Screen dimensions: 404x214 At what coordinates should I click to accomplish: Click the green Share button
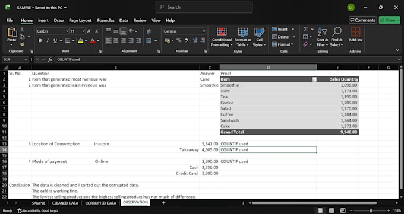[x=389, y=20]
